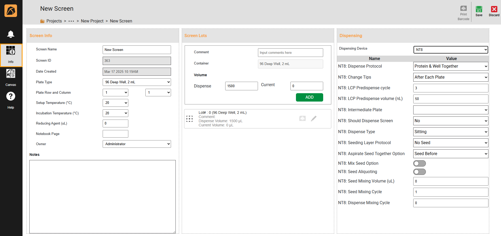The height and width of the screenshot is (236, 501).
Task: Click NT8 LCP Predispense volume field
Action: 451,99
